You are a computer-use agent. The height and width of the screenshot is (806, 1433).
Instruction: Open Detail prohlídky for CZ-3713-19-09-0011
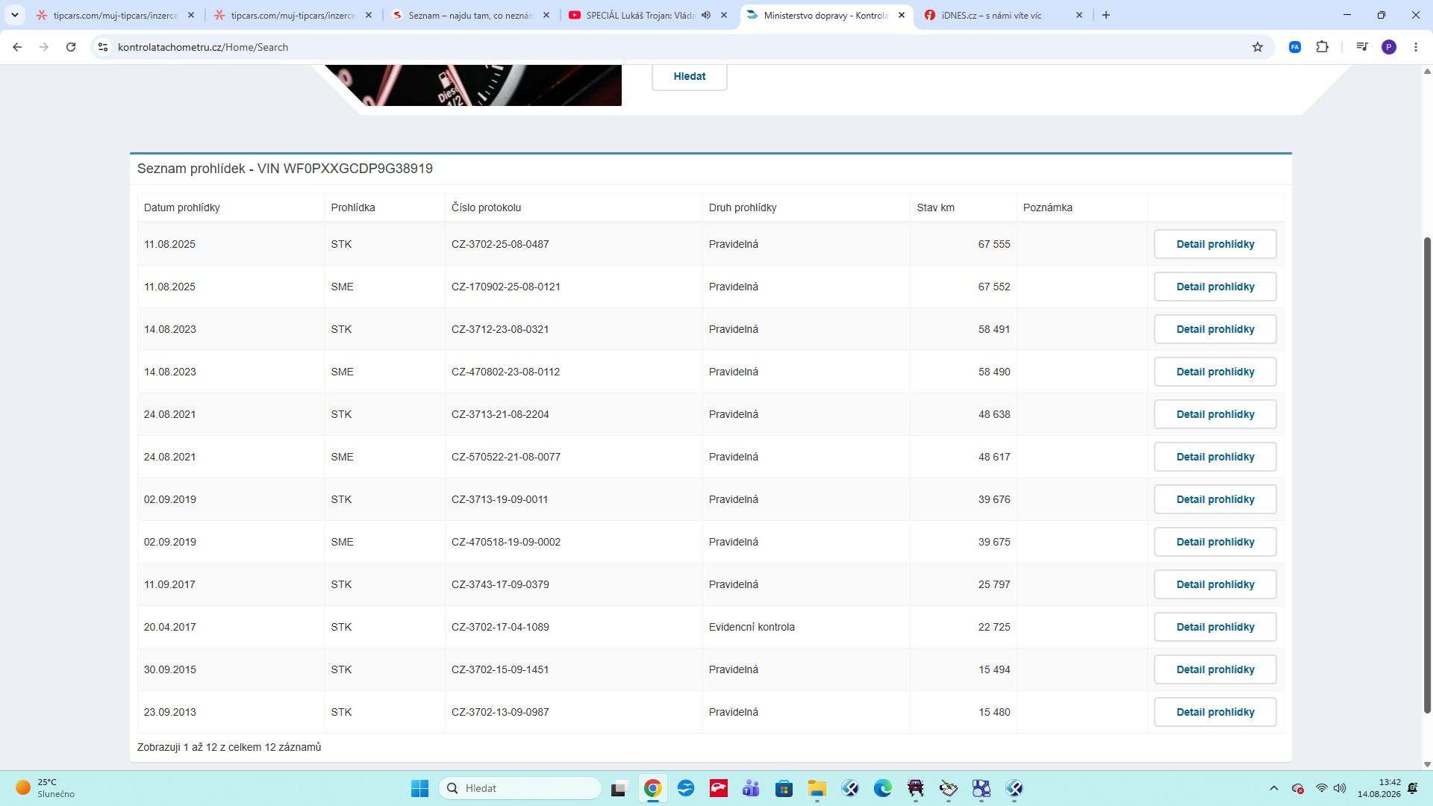coord(1215,499)
